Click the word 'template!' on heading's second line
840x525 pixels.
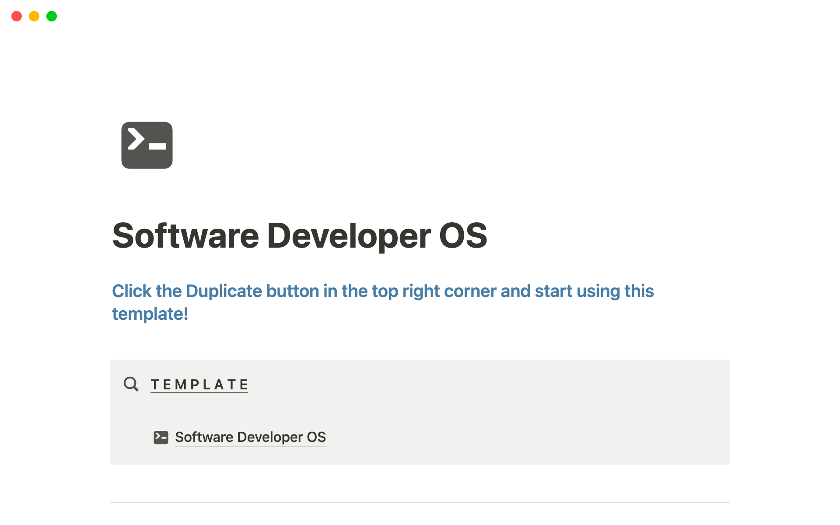[150, 314]
